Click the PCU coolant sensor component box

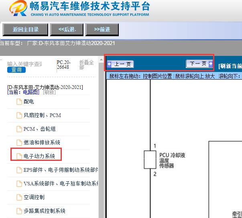tap(150, 160)
